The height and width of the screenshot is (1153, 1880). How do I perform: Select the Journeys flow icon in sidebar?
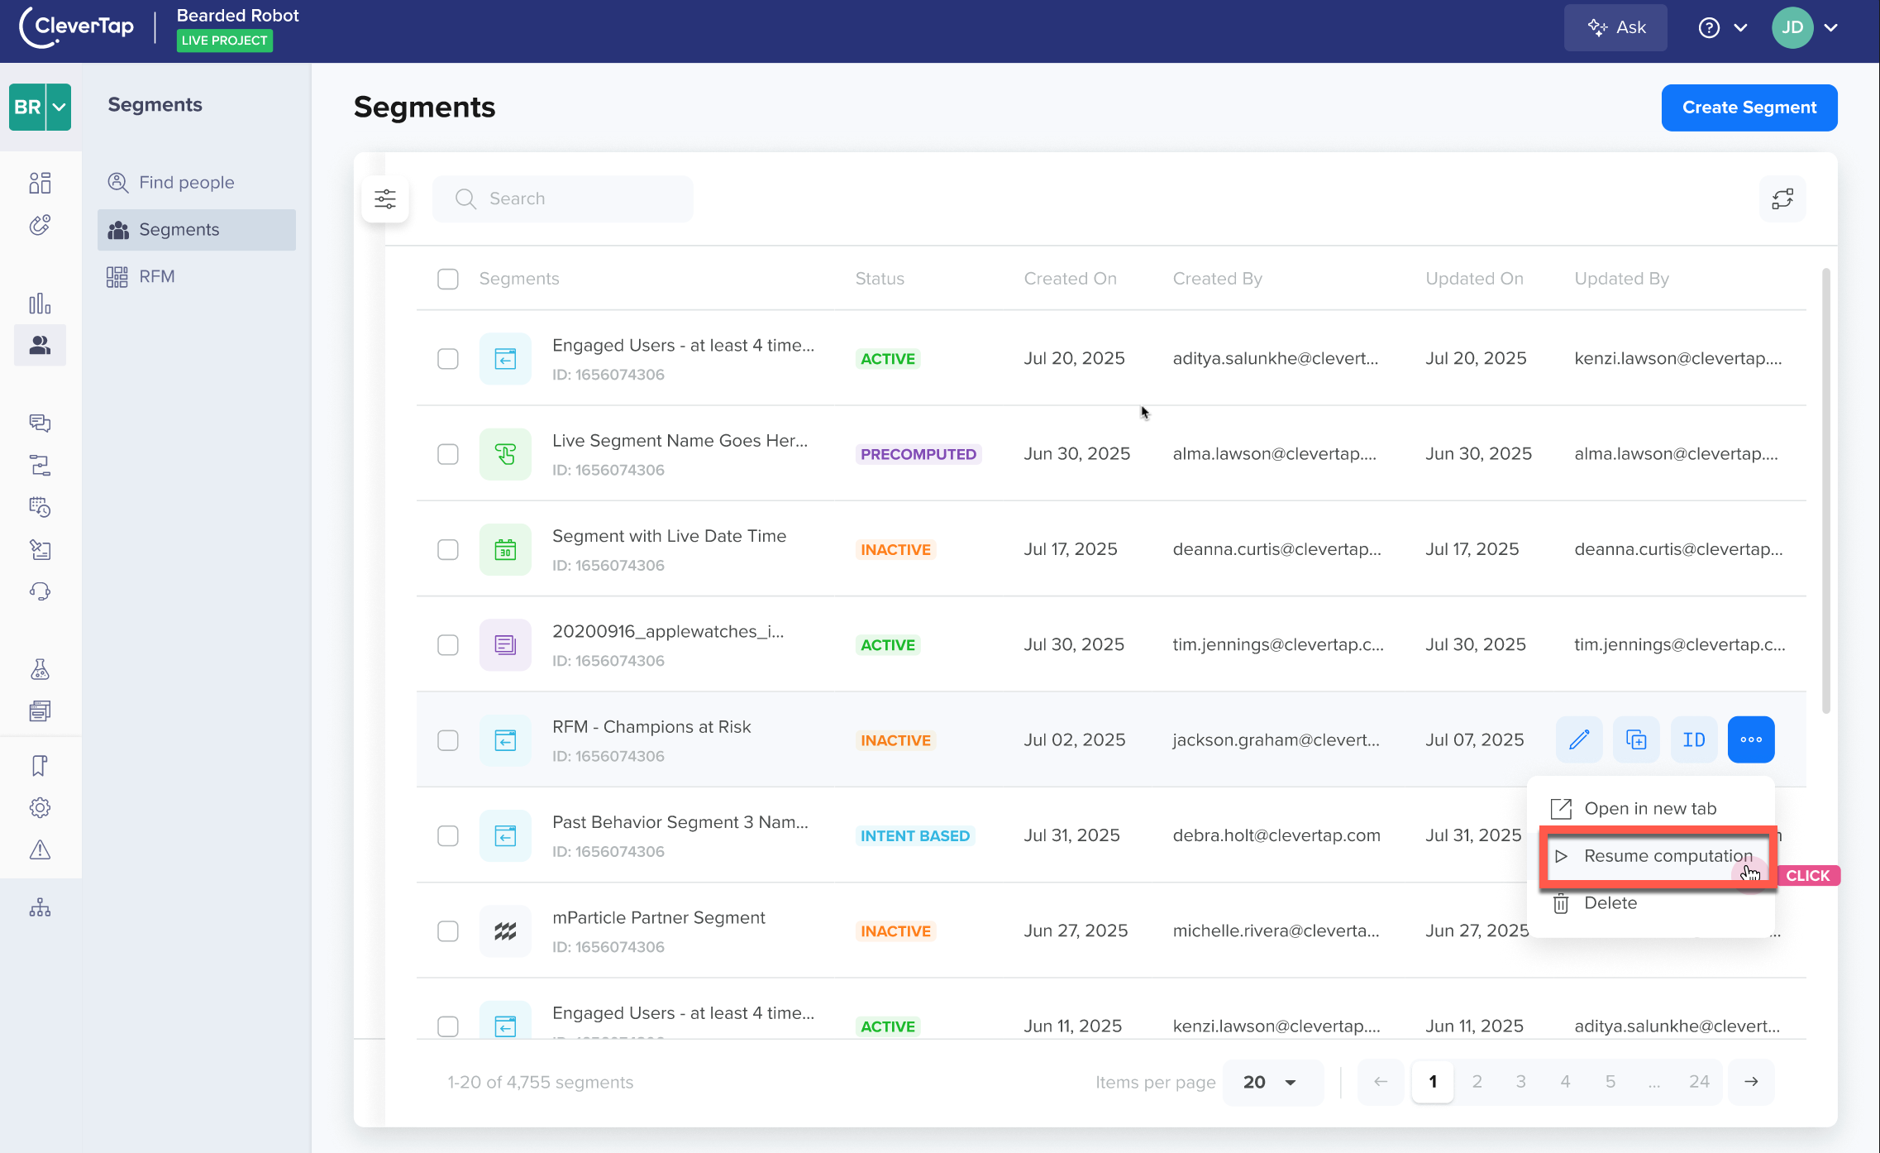click(x=40, y=465)
